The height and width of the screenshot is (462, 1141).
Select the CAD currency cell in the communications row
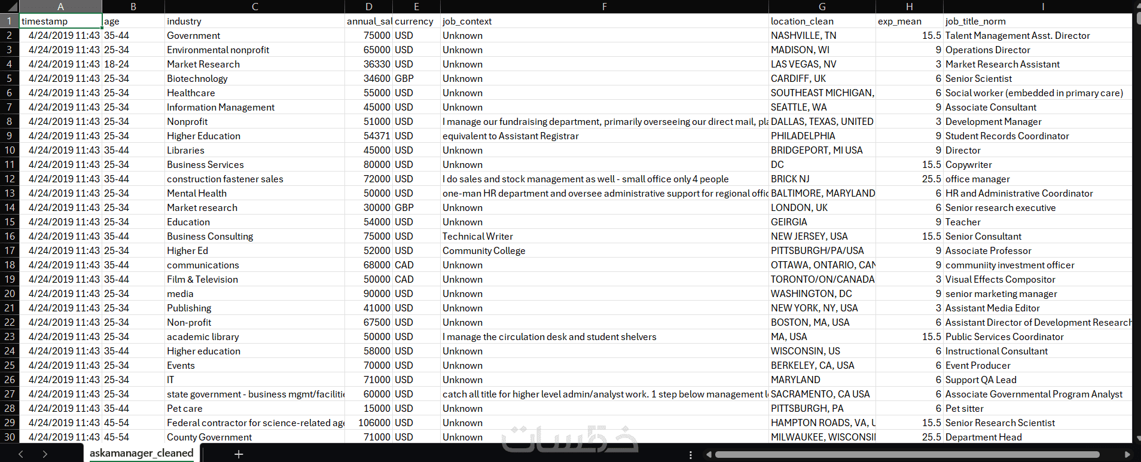416,265
